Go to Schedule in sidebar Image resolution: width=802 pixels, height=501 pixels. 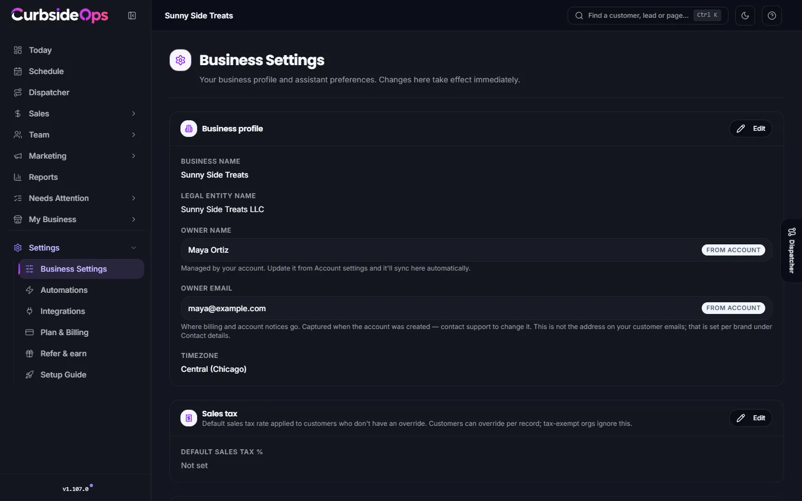[x=76, y=71]
